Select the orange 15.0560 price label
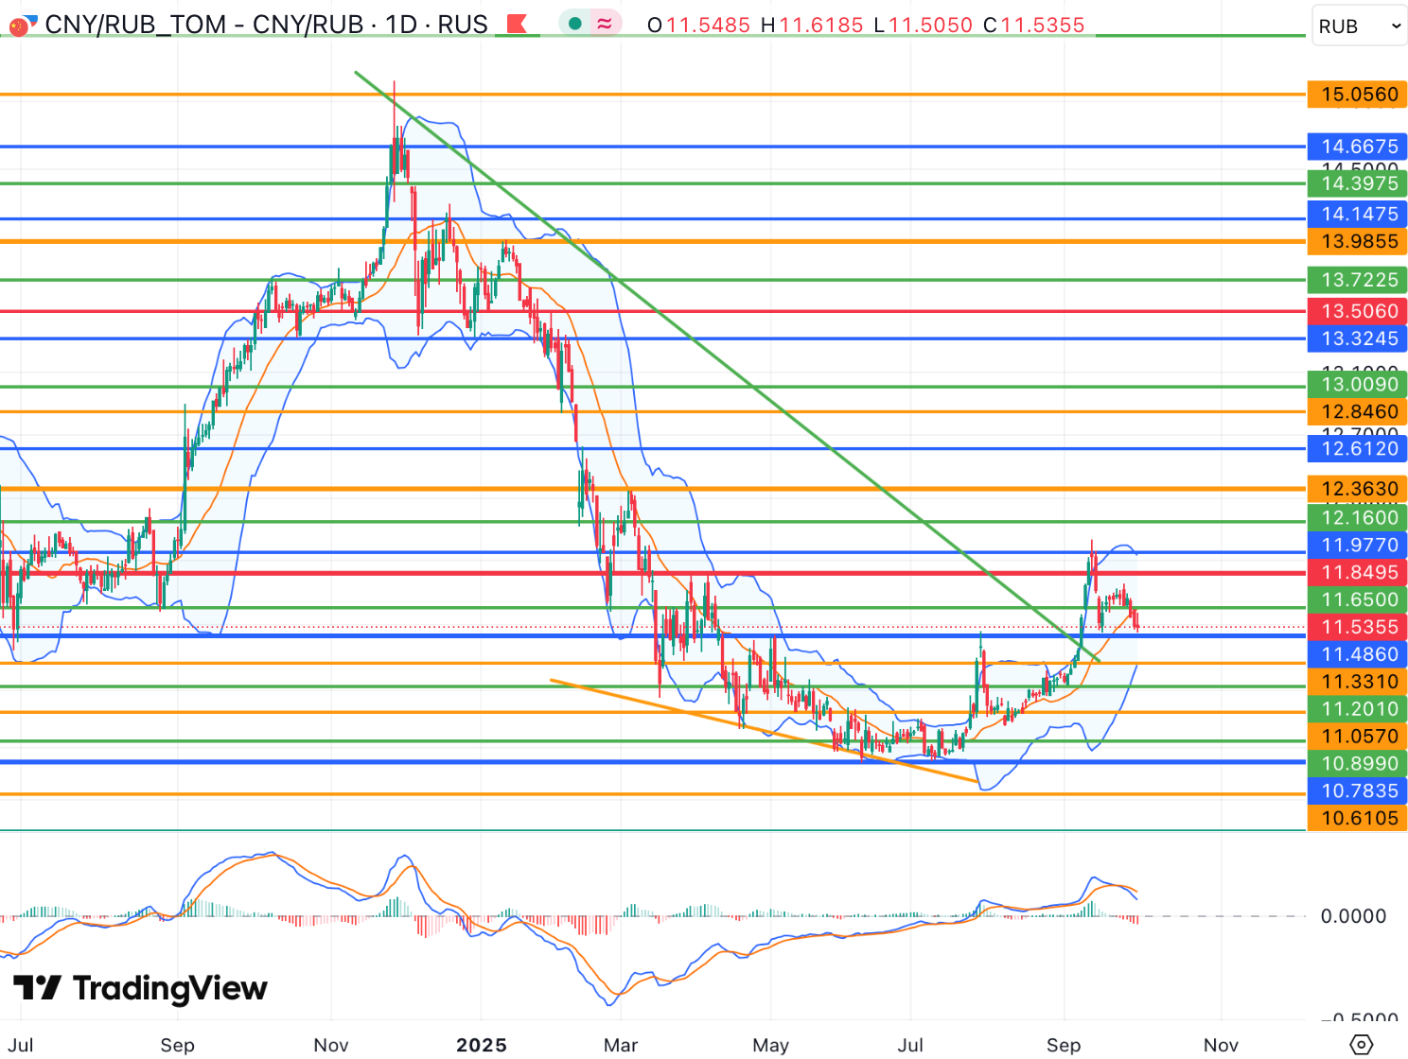1408x1059 pixels. [x=1358, y=95]
